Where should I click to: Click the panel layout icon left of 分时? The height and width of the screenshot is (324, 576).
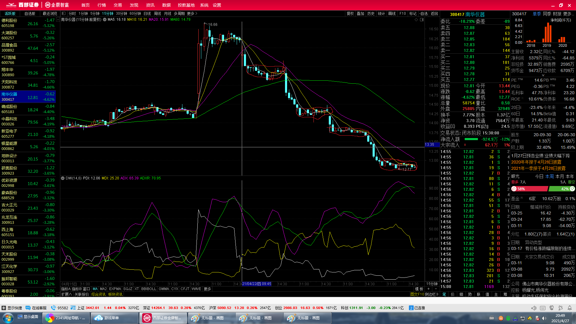[63, 13]
